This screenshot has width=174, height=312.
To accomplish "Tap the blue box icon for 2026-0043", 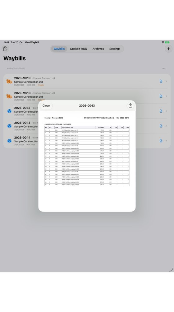I will click(9, 126).
